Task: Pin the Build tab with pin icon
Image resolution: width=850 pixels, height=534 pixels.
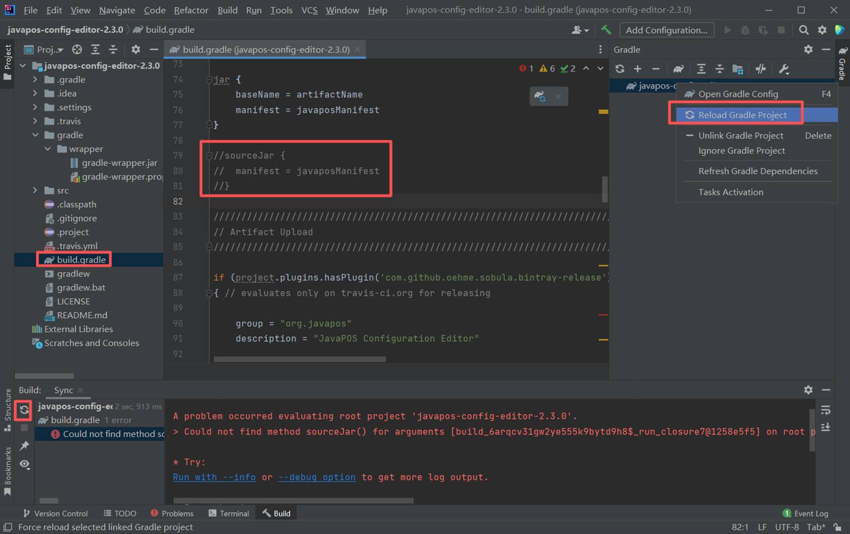Action: tap(24, 446)
